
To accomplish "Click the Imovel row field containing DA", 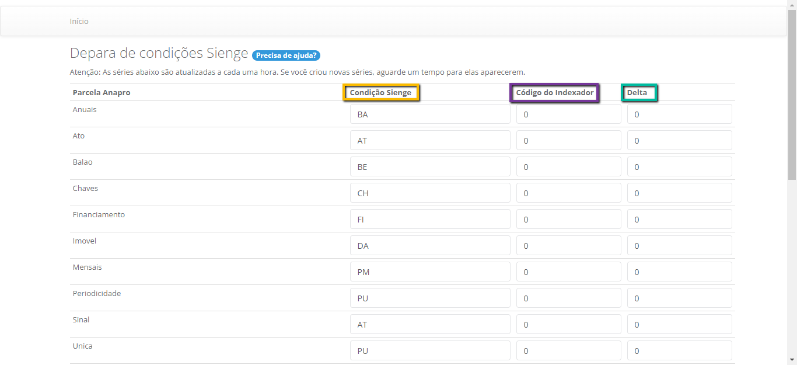I will 430,246.
